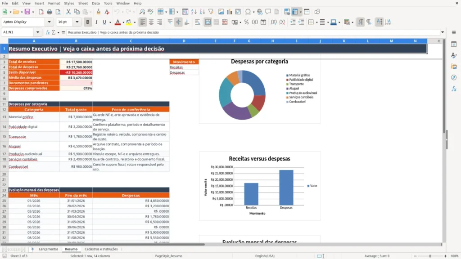Click the Print icon

(50, 12)
